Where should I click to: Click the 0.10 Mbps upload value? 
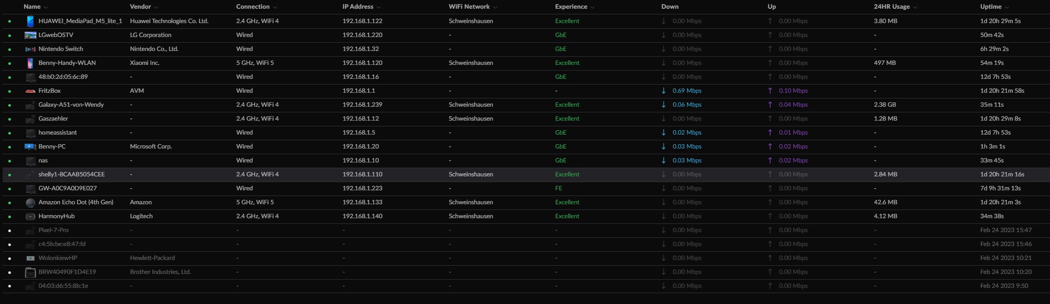pos(793,91)
